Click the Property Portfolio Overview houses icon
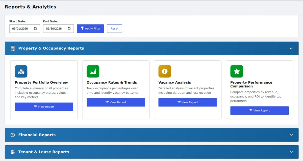Screen dimensions: 303x161 [21, 71]
